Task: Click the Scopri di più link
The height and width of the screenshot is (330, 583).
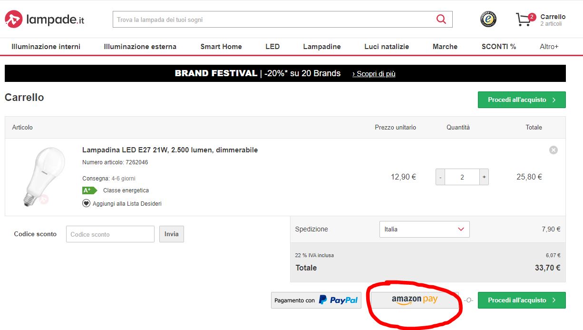Action: click(374, 74)
